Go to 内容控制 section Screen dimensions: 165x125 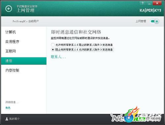(12, 70)
